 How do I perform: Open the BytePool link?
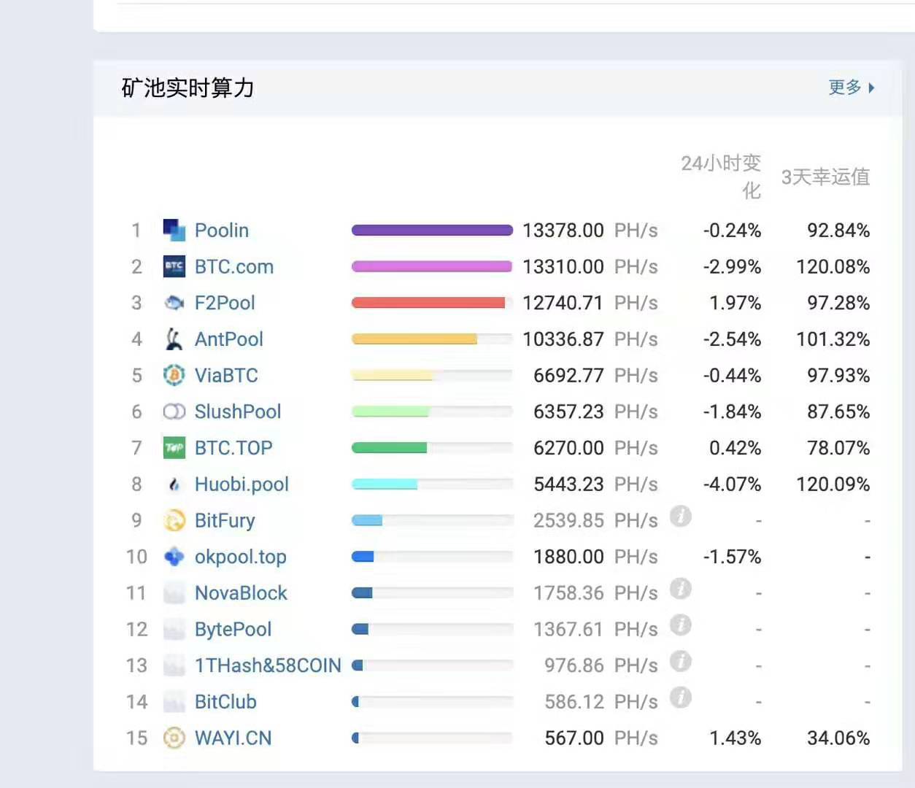pos(233,629)
